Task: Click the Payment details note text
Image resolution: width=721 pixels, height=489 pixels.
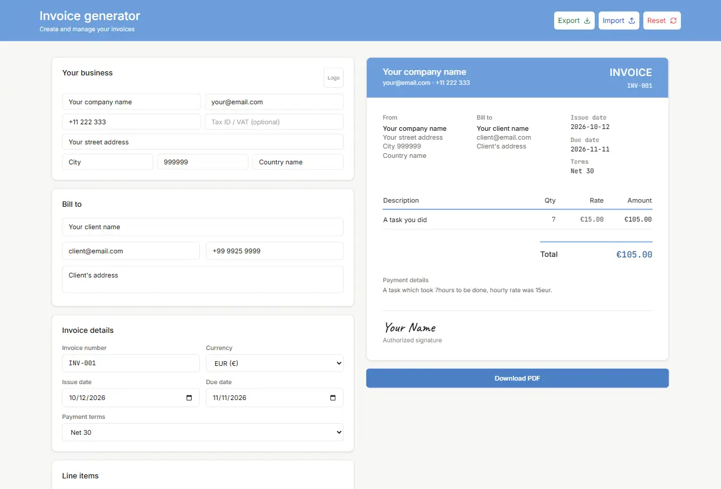Action: (468, 290)
